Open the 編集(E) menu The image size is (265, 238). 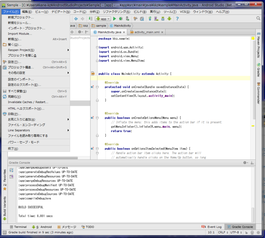pyautogui.click(x=27, y=12)
